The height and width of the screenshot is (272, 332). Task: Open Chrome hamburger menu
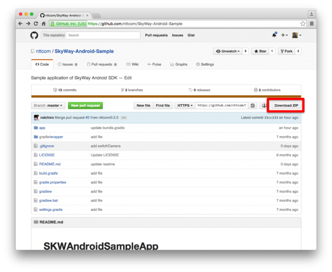(x=311, y=23)
